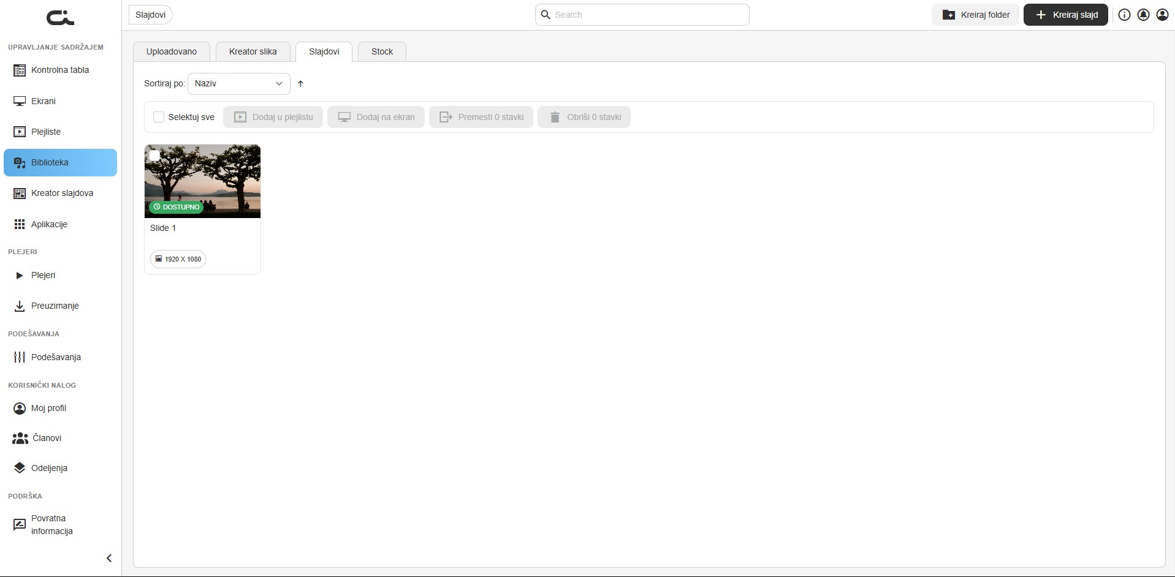This screenshot has width=1175, height=577.
Task: Open the Sortiraj po Naziv dropdown
Action: pyautogui.click(x=238, y=84)
